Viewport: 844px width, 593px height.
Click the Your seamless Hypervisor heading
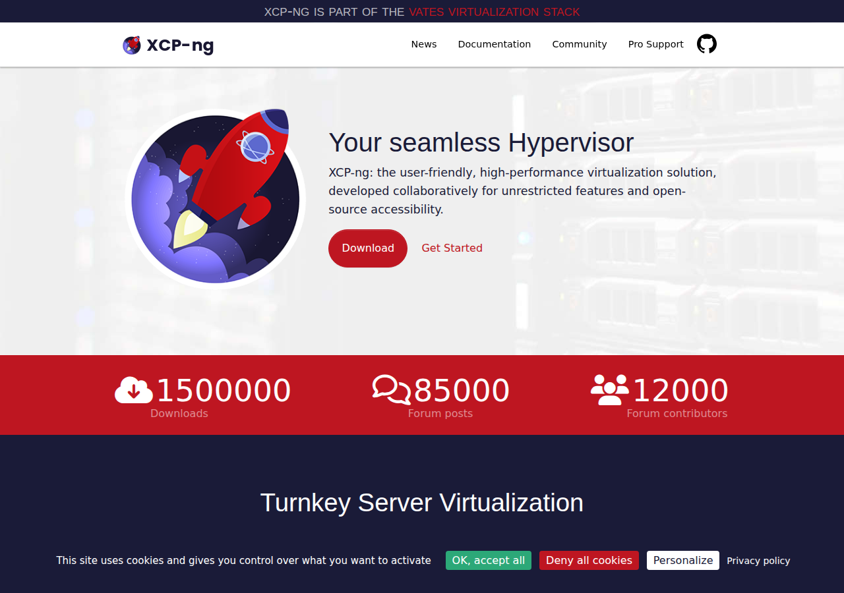(481, 142)
